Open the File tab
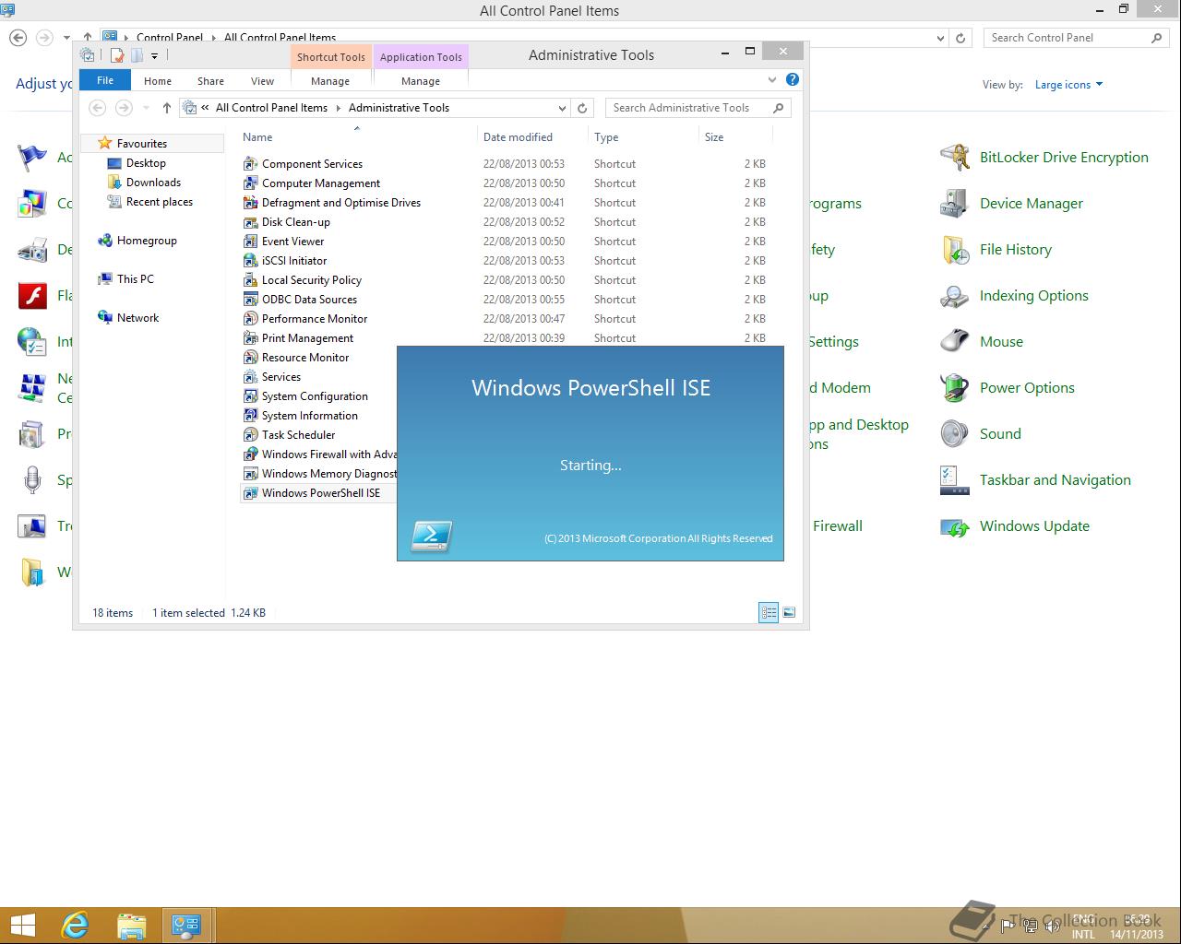 tap(105, 80)
